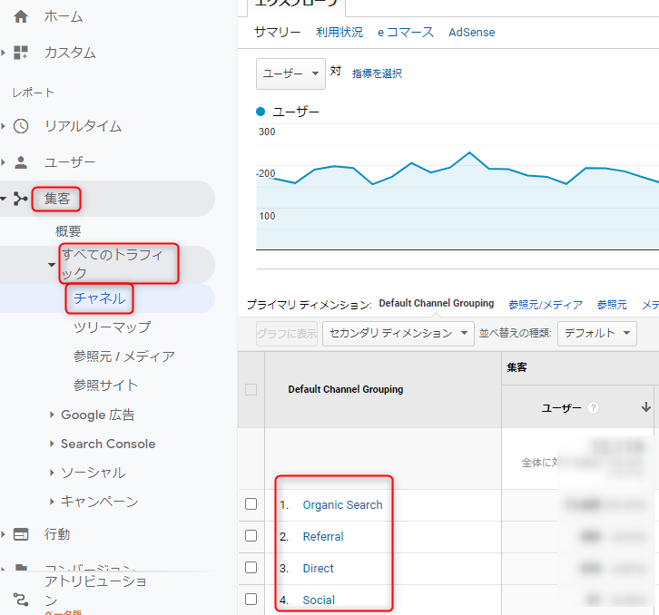Open 参照サイト report in sidebar
This screenshot has height=615, width=659.
[x=105, y=386]
